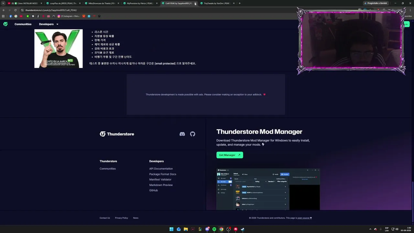Close the MyPrevision by Pahsiv tab
414x233 pixels.
pyautogui.click(x=157, y=3)
